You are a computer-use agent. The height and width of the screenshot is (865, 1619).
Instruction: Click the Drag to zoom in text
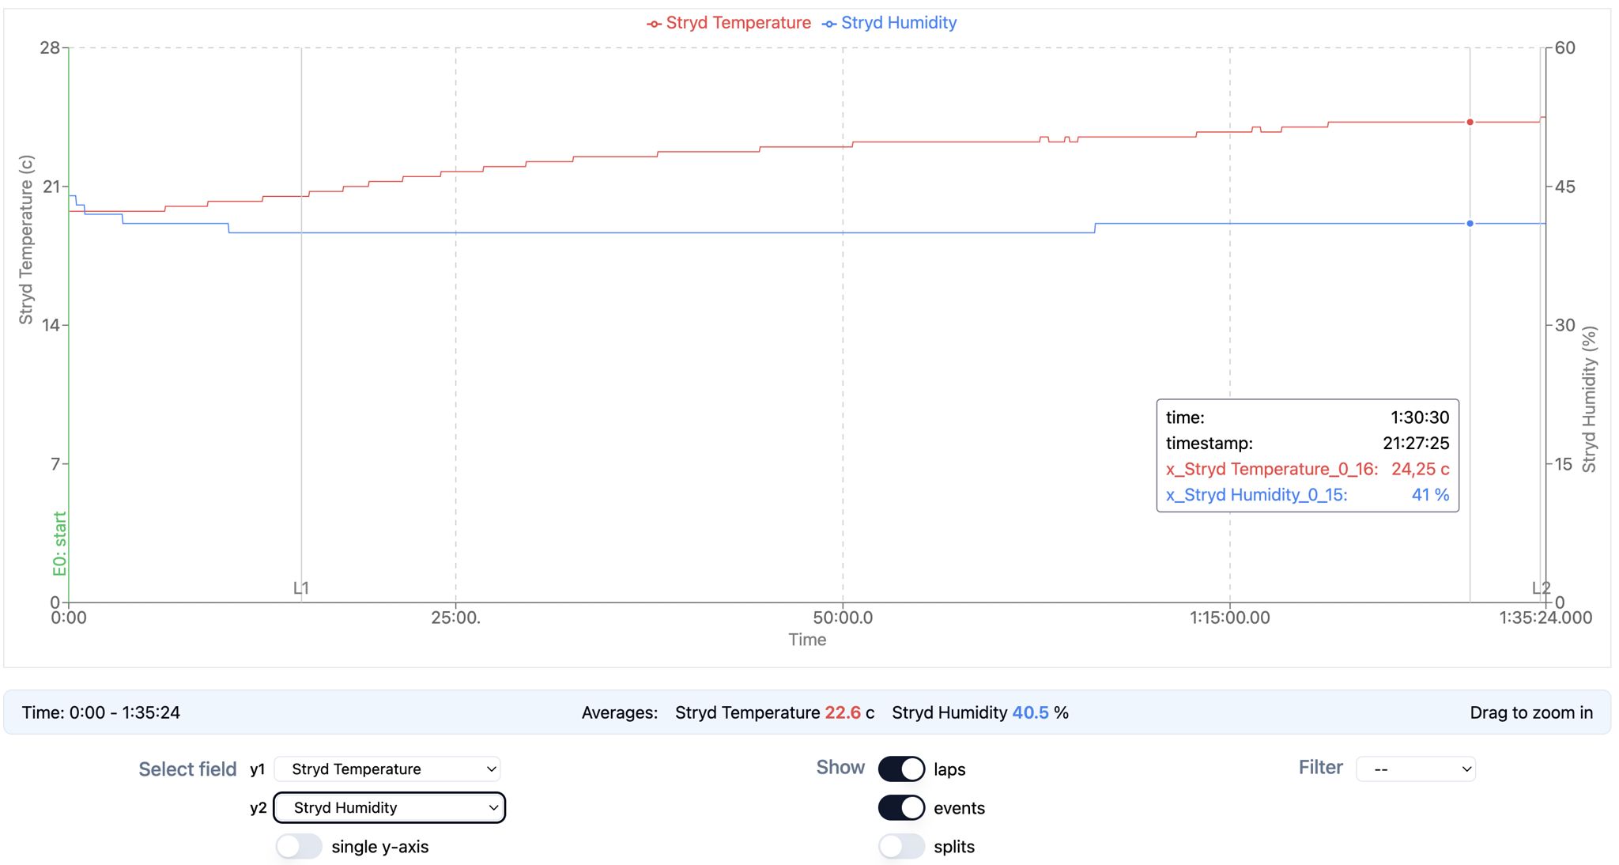1530,712
